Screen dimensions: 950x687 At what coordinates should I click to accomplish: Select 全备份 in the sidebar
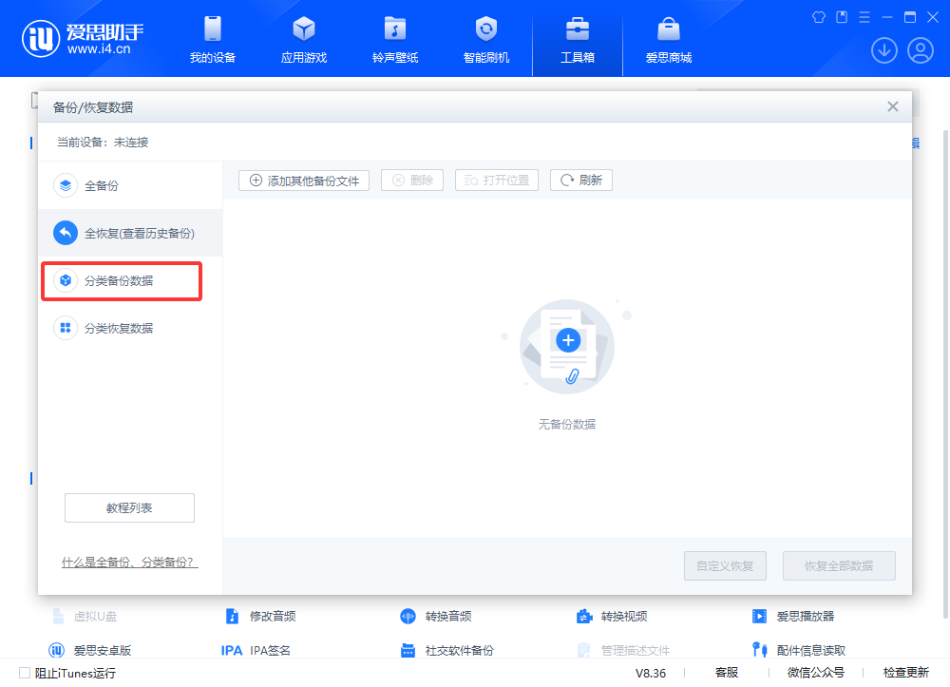(101, 186)
